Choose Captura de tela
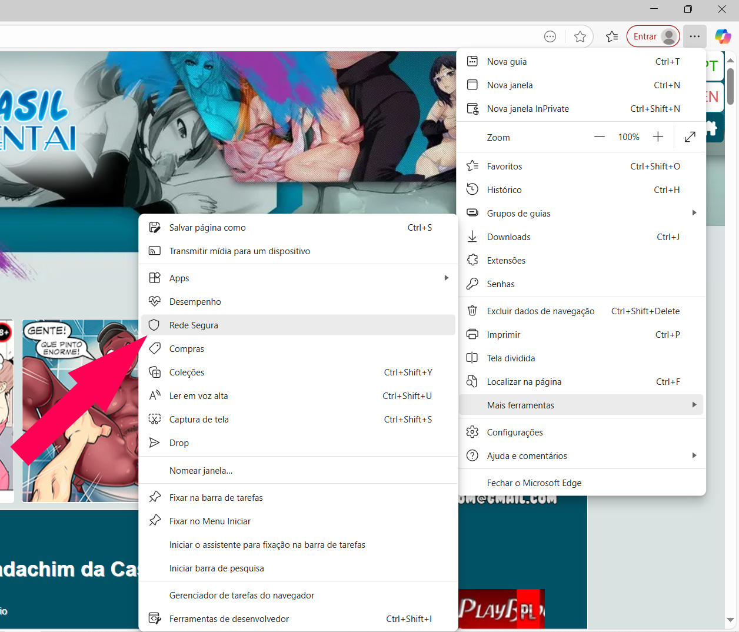The width and height of the screenshot is (739, 632). 298,420
